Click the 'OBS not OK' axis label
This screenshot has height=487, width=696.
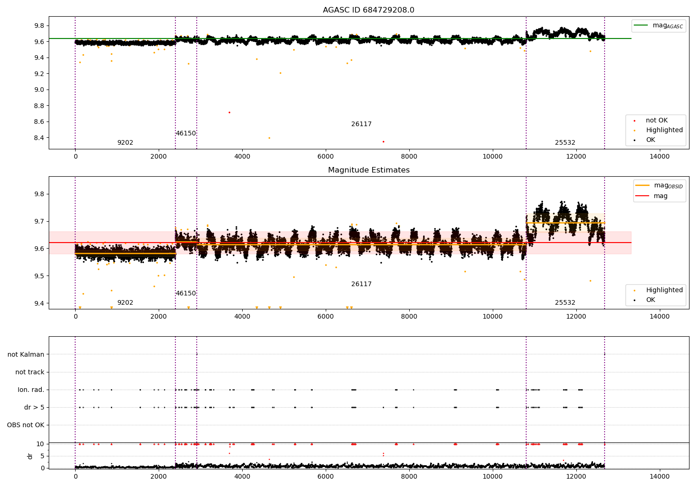pos(26,425)
